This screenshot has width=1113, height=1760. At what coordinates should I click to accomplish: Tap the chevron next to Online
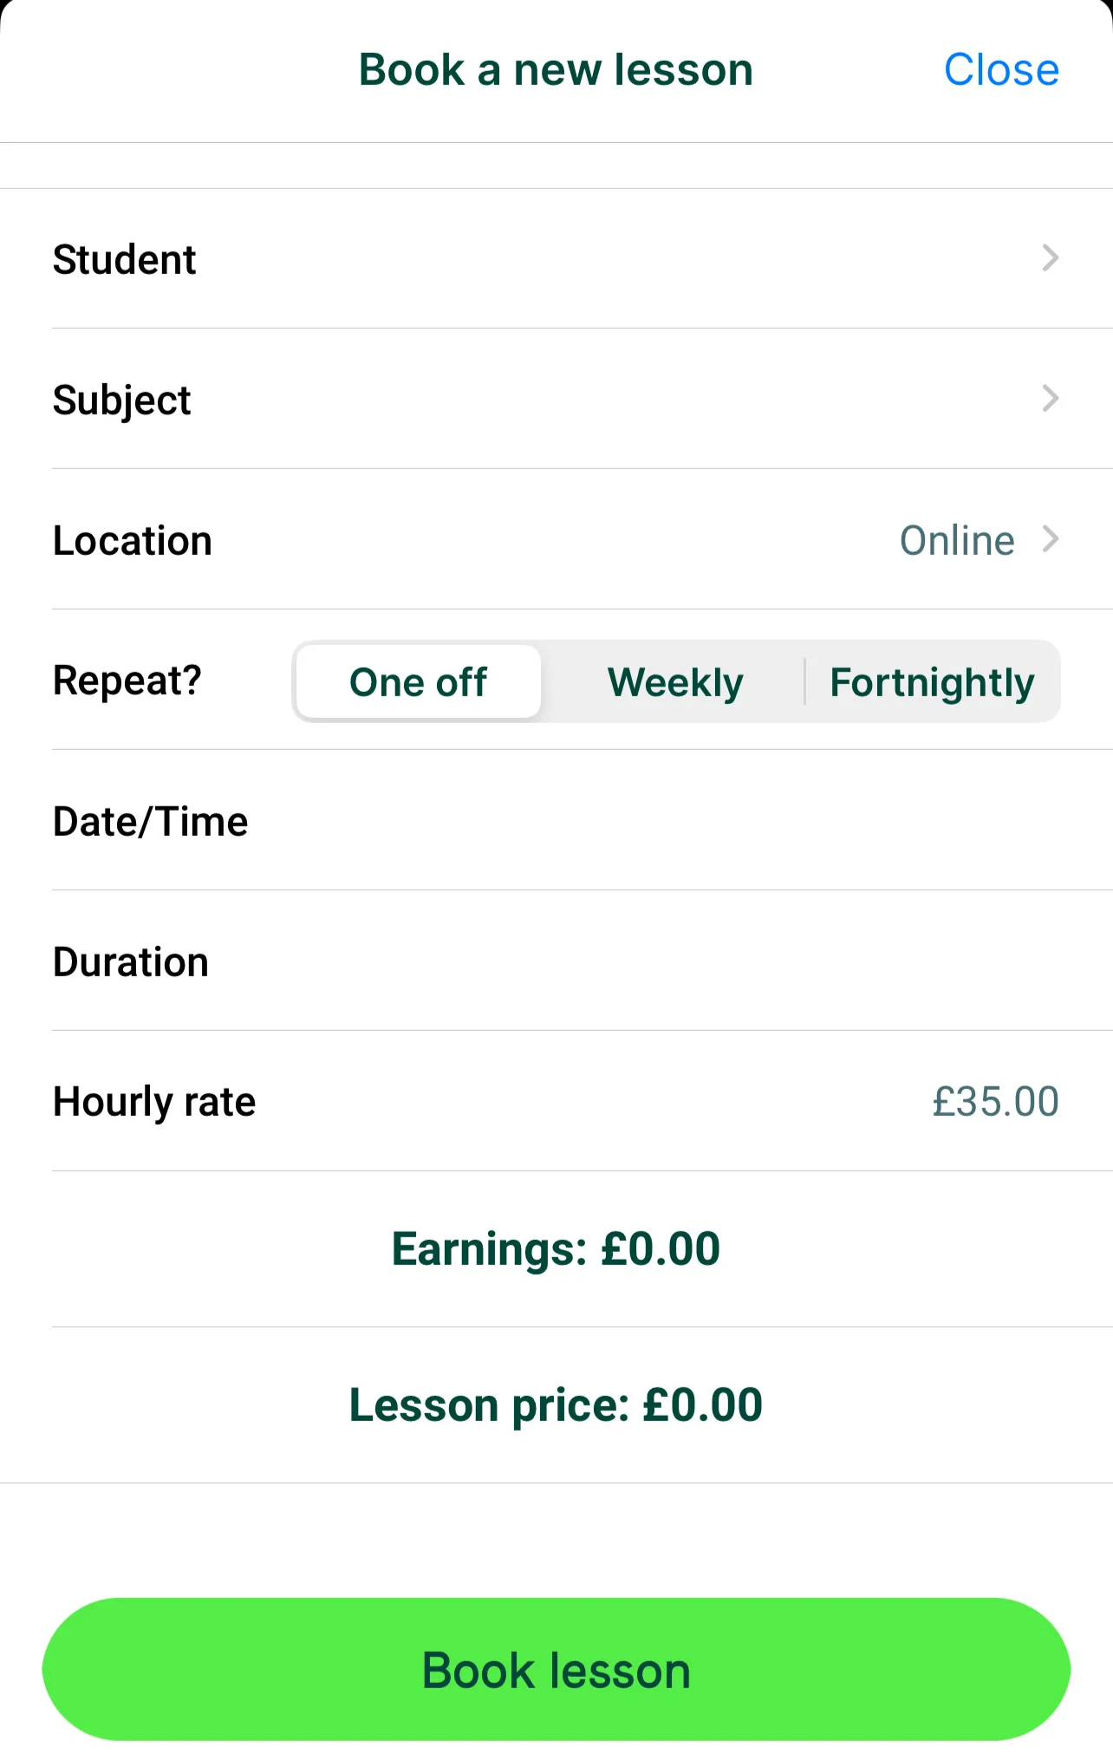(1050, 539)
